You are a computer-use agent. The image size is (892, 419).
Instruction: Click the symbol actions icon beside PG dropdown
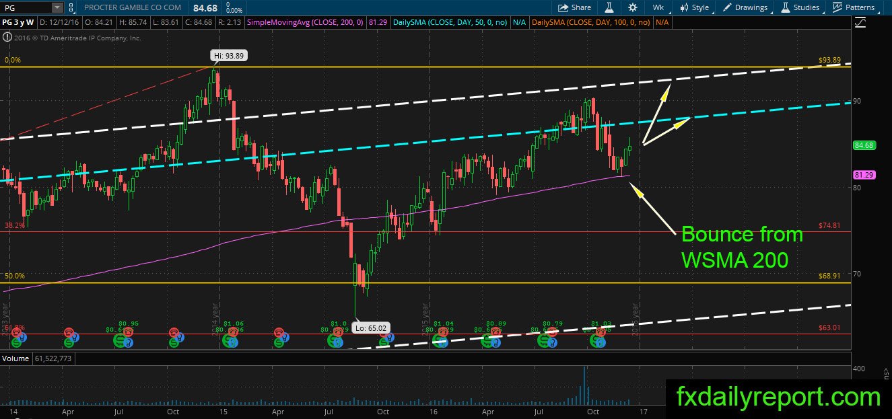point(71,7)
